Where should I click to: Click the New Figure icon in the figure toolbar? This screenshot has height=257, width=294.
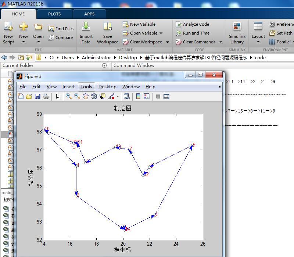tap(21, 96)
